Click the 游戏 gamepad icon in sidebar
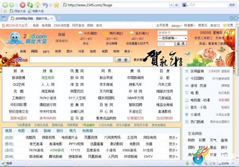 pos(187,86)
